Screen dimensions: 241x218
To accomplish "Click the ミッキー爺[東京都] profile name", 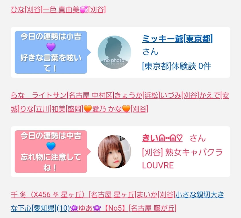I will [177, 38].
